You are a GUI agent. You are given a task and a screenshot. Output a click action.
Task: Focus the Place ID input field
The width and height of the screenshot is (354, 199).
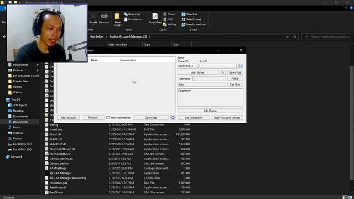(x=188, y=66)
